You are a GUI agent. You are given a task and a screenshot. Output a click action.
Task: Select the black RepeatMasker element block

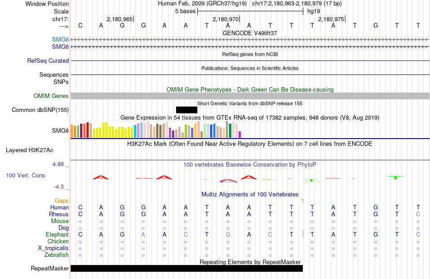pos(187,268)
